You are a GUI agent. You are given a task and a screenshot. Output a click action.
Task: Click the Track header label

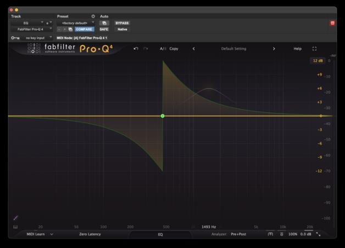coord(16,16)
